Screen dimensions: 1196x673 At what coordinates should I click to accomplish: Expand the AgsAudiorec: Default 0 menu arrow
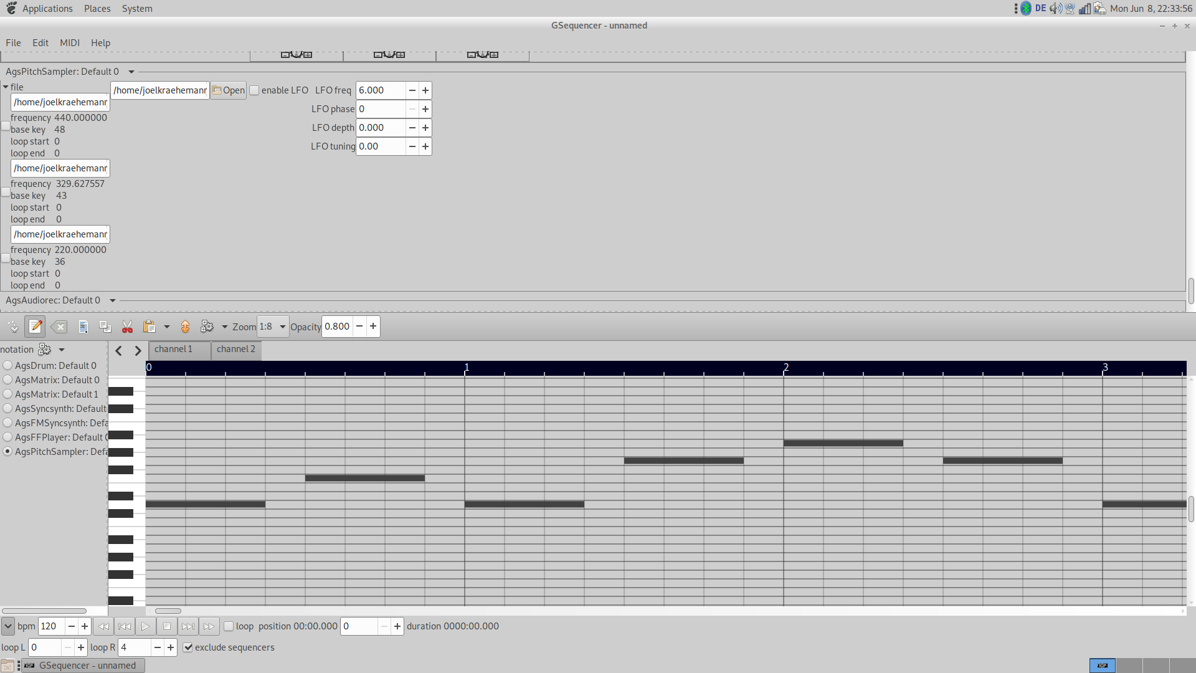tap(113, 300)
